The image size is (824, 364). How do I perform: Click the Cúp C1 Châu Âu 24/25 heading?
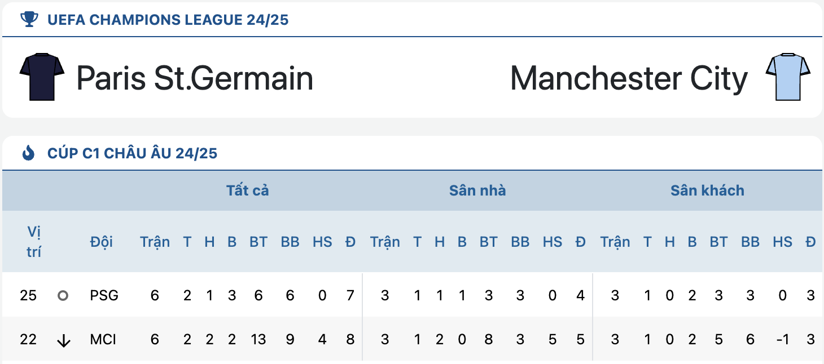(133, 153)
